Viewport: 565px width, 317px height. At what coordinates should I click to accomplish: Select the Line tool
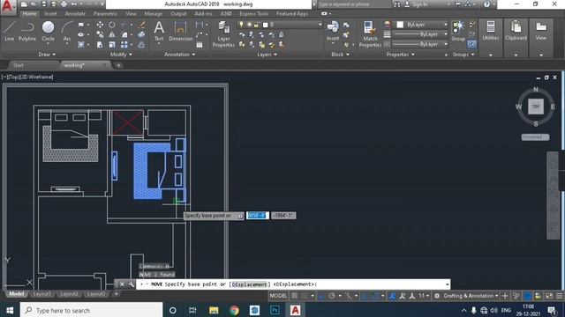tap(9, 31)
